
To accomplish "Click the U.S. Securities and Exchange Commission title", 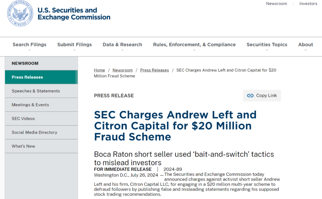I will click(x=74, y=14).
